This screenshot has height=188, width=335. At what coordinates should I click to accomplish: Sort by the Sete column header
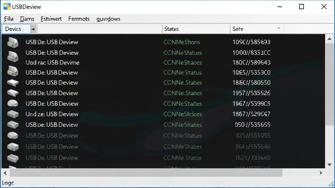[x=257, y=29]
